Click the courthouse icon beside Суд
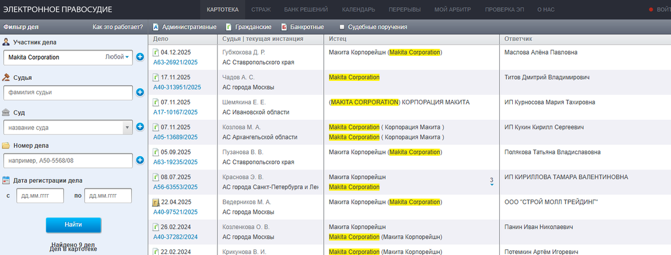 [6, 112]
